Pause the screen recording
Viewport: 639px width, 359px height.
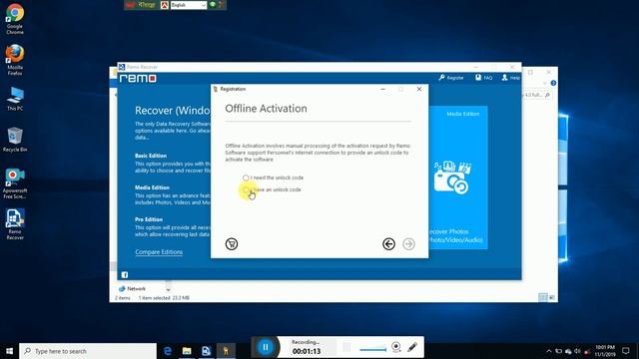pyautogui.click(x=266, y=347)
